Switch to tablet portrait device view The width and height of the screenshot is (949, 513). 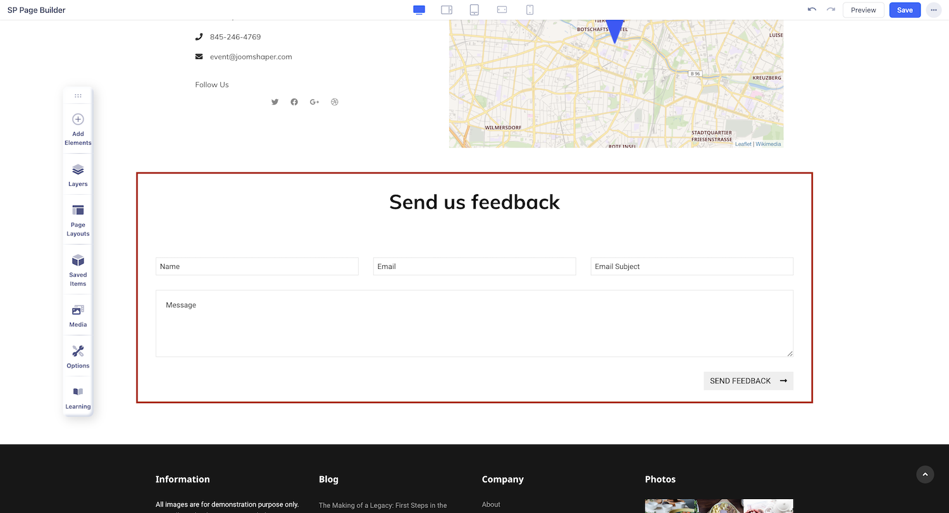click(x=475, y=10)
